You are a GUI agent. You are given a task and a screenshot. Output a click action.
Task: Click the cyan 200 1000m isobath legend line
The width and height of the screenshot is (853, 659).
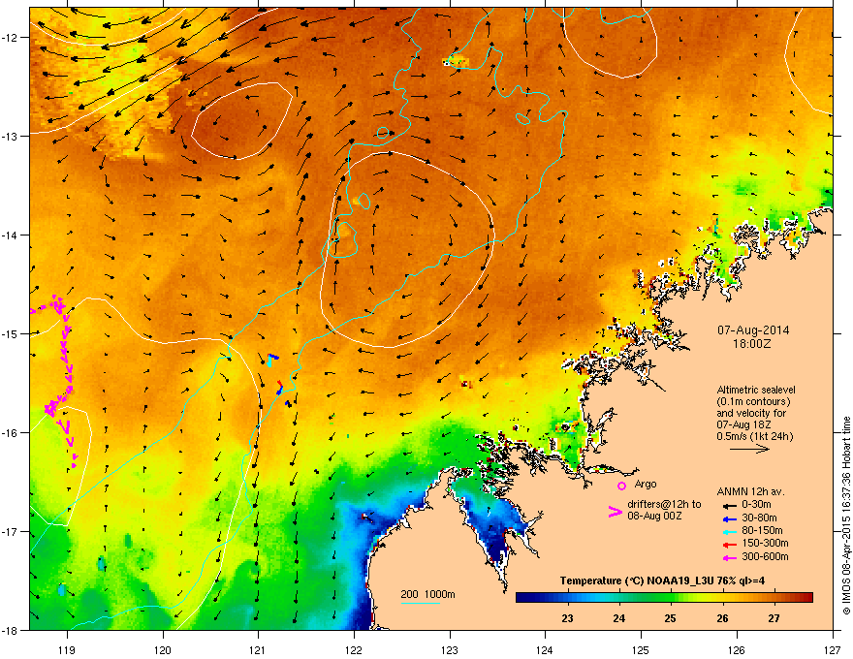421,603
